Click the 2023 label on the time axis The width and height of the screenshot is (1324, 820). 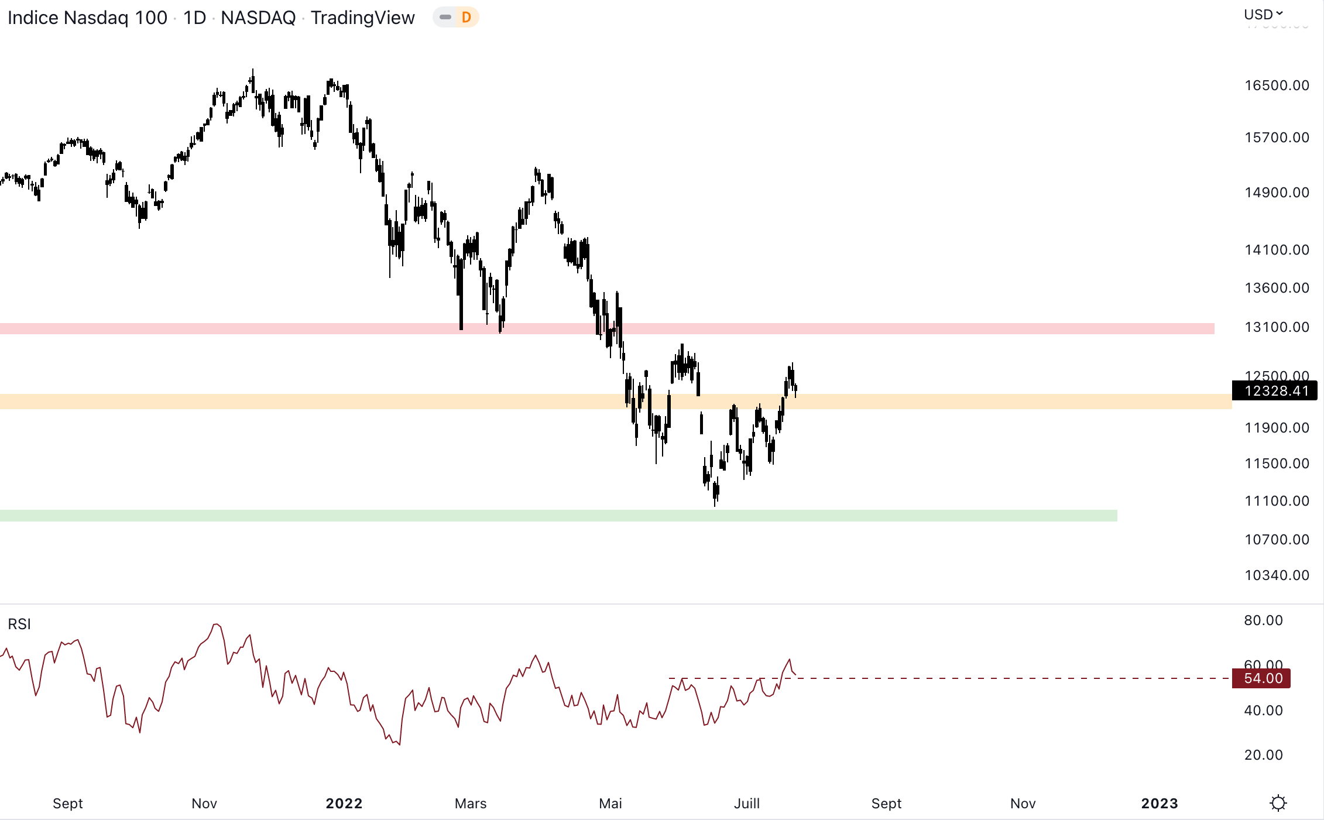coord(1160,804)
